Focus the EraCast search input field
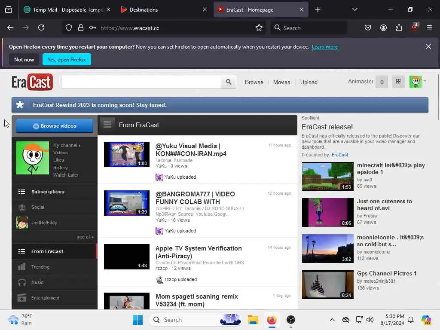 141,82
